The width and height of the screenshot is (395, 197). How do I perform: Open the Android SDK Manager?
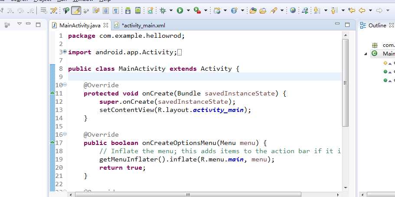pyautogui.click(x=128, y=10)
